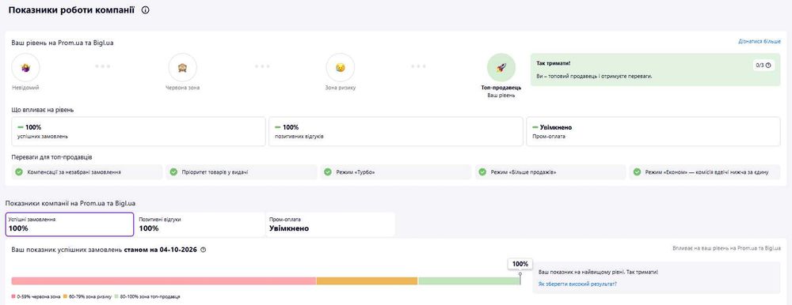The width and height of the screenshot is (792, 305).
Task: Click Що впливає на рівень heading
Action: pyautogui.click(x=43, y=109)
